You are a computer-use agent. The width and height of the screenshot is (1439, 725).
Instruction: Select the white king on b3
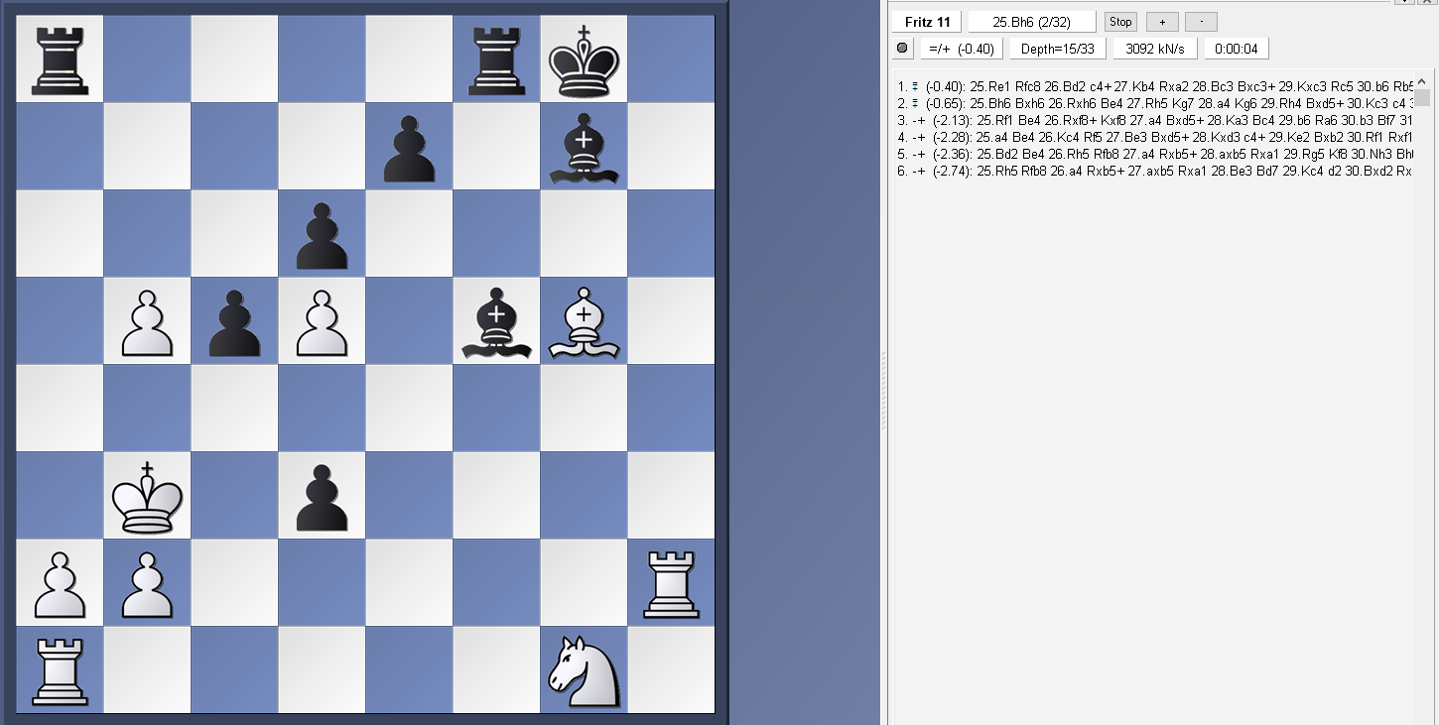click(x=147, y=496)
